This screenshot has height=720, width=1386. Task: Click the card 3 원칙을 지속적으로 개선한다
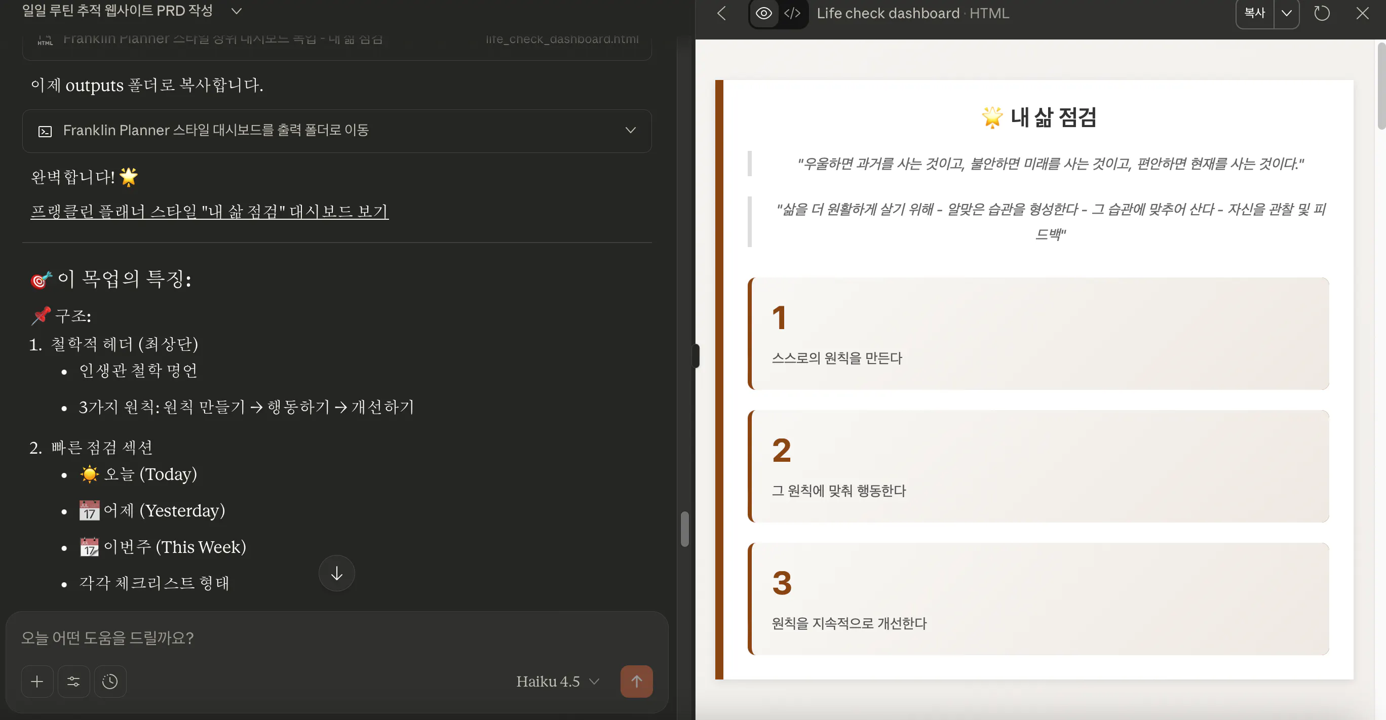1038,599
